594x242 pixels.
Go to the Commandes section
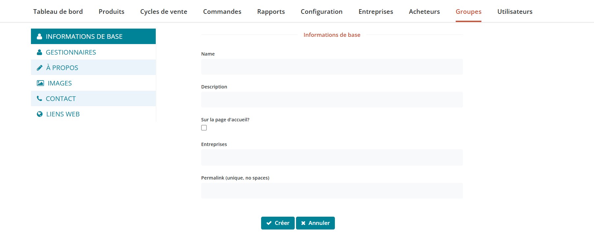(x=222, y=12)
